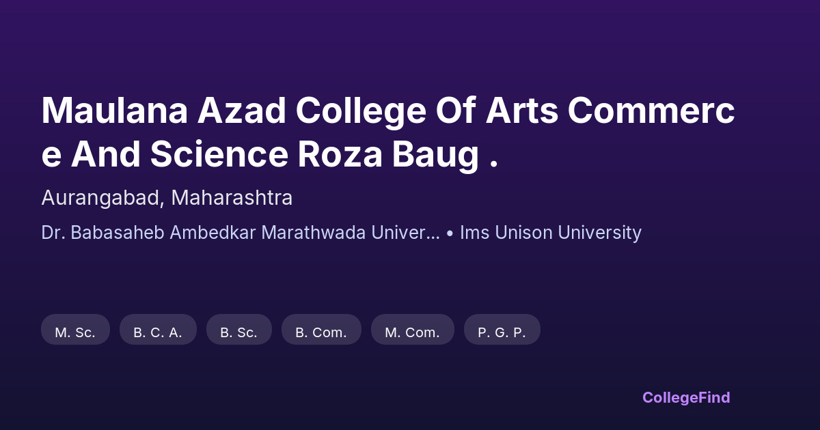Click the trailing period ending the title
The width and height of the screenshot is (820, 430).
point(493,164)
